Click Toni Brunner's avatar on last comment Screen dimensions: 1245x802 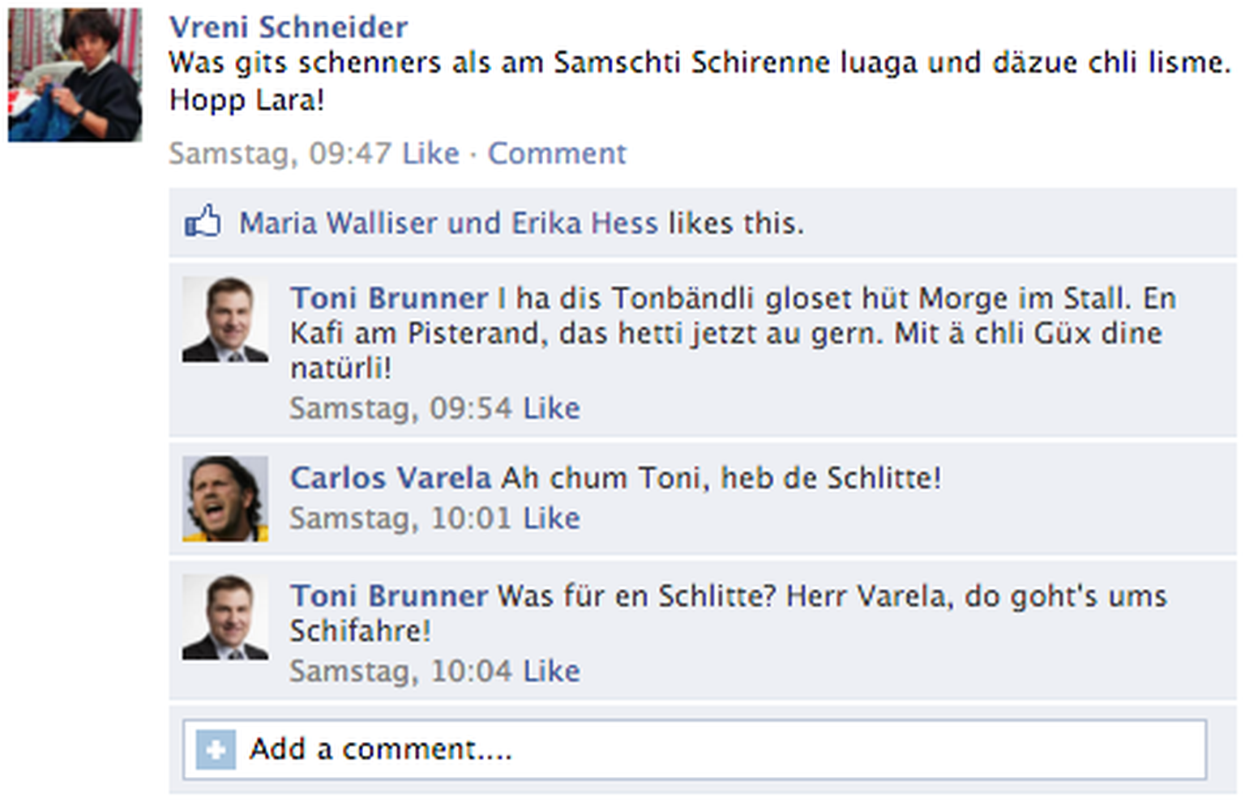click(x=225, y=617)
